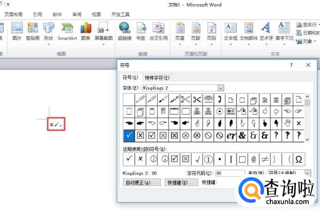Open the 文本框 text box dropdown
This screenshot has width=320, height=216.
pos(230,33)
